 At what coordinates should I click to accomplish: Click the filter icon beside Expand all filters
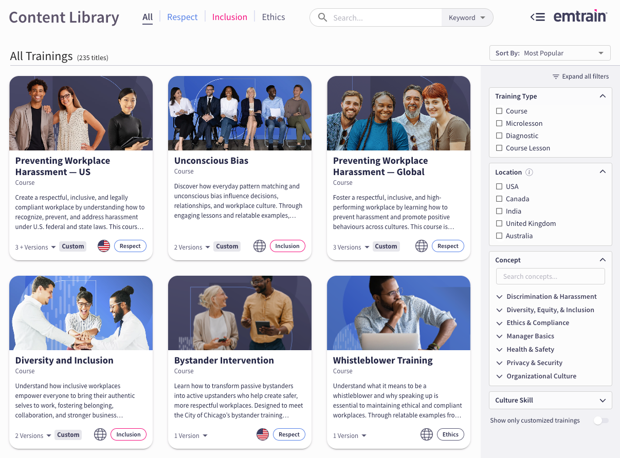coord(556,76)
